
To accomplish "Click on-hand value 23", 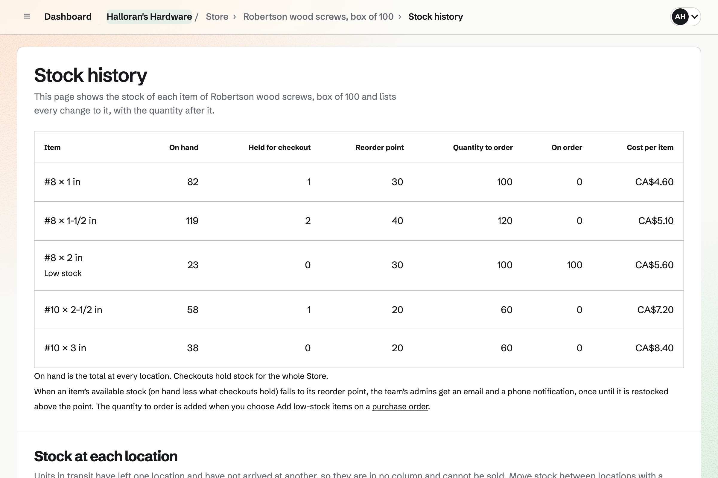I will 193,265.
